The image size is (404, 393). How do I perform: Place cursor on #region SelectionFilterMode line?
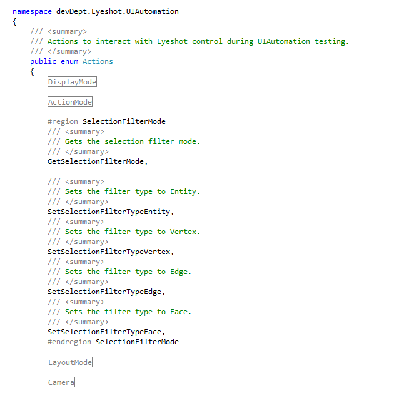coord(106,121)
